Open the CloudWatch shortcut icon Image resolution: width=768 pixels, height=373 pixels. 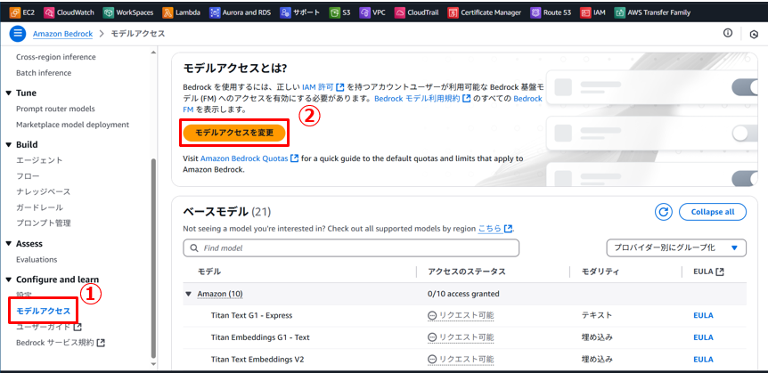(x=49, y=12)
